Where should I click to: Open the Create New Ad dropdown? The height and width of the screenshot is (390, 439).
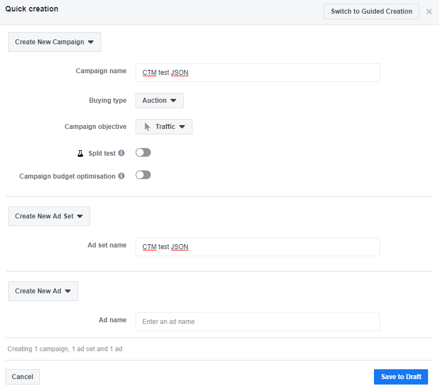pyautogui.click(x=43, y=291)
